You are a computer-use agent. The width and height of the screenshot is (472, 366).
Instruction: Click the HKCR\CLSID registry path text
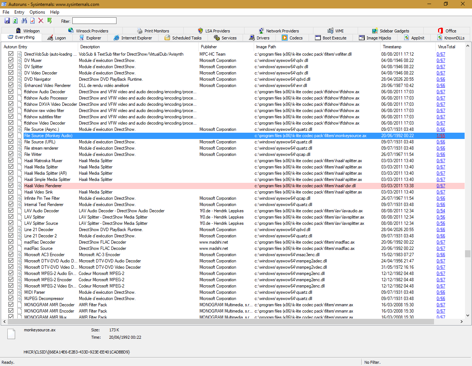77,352
